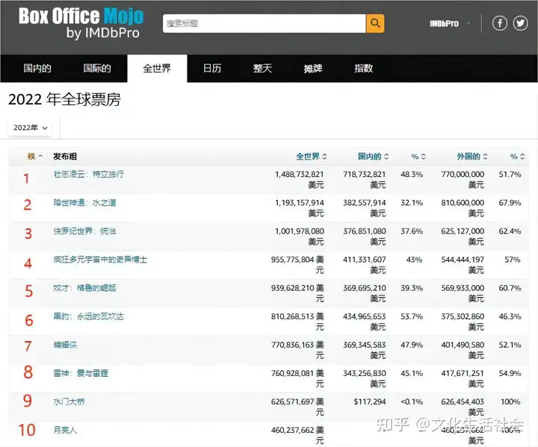Image resolution: width=538 pixels, height=447 pixels.
Task: Click the 2022 年全球票房 page heading
Action: coord(64,100)
